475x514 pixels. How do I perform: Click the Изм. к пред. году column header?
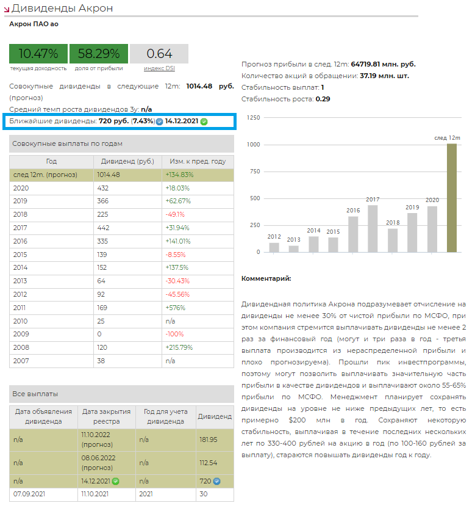[x=198, y=161]
